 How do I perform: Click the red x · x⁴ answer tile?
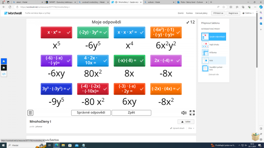56,33
